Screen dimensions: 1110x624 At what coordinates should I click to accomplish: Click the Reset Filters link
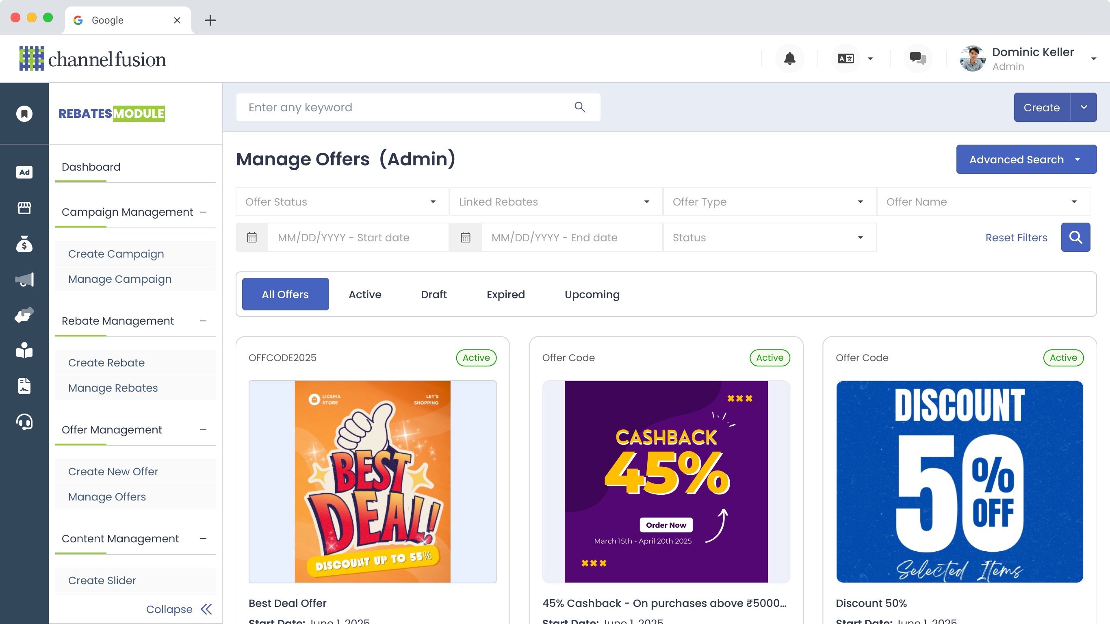(1016, 237)
